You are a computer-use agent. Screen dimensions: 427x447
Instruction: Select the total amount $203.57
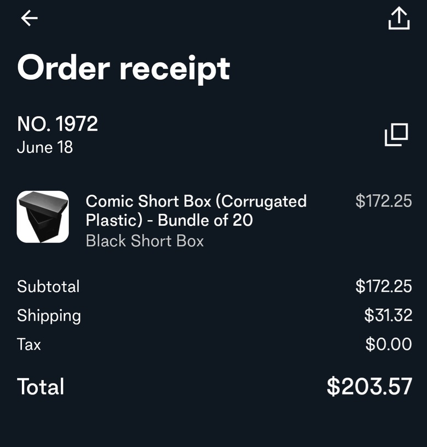point(370,386)
